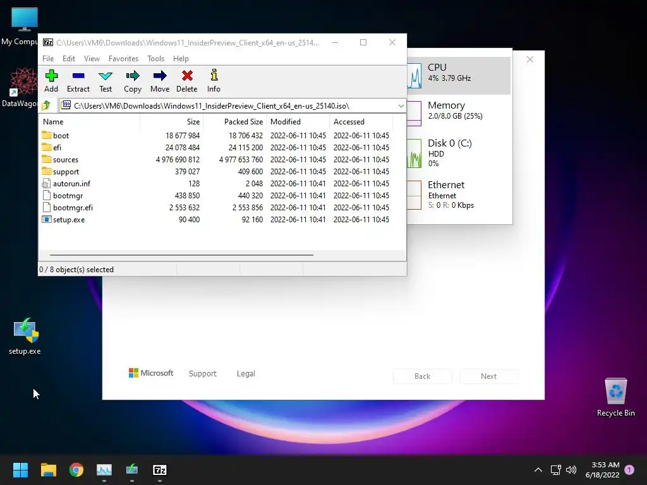Show hidden system tray icons chevron

[538, 470]
